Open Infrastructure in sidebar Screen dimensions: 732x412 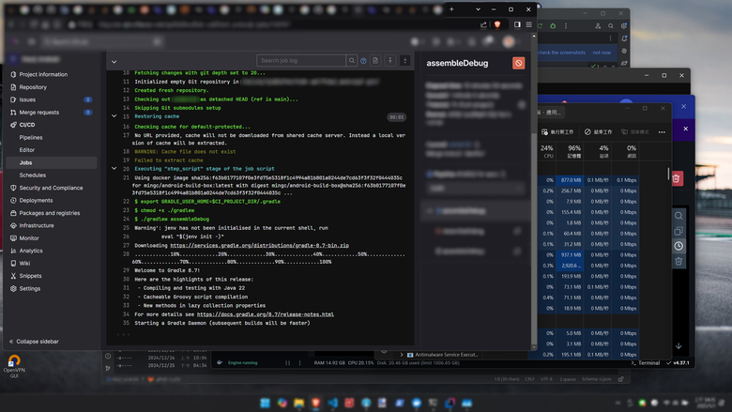pyautogui.click(x=32, y=225)
